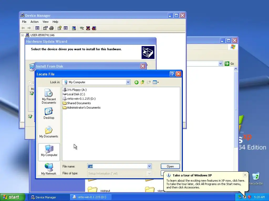269x201 pixels.
Task: Open the File menu in Device Manager
Action: (24, 22)
